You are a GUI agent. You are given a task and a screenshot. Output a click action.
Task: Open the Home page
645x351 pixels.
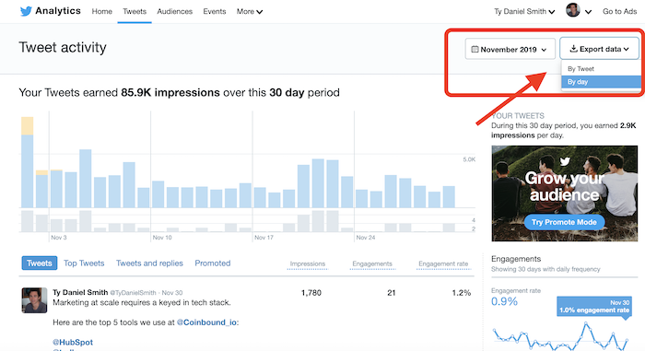pyautogui.click(x=101, y=12)
